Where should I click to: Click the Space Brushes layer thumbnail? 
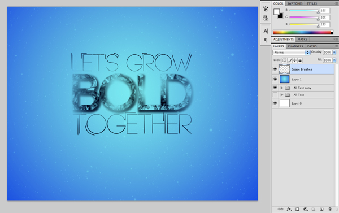(x=285, y=69)
